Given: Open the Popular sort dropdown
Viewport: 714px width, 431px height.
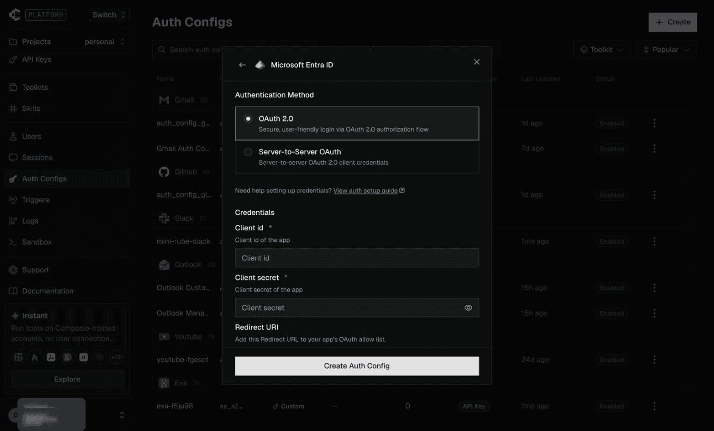Looking at the screenshot, I should (x=666, y=50).
